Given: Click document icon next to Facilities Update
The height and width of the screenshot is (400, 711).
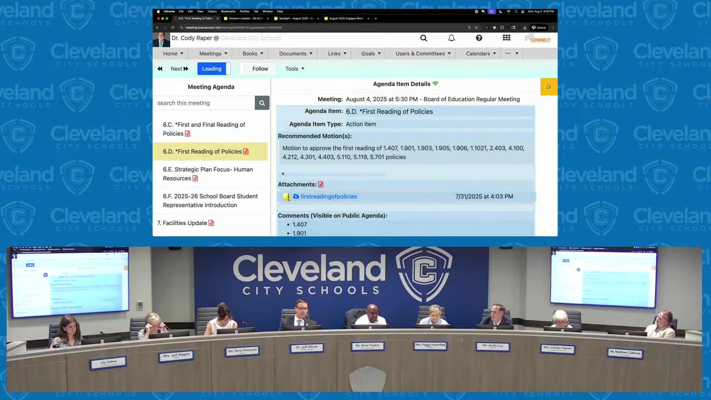Looking at the screenshot, I should click(211, 223).
